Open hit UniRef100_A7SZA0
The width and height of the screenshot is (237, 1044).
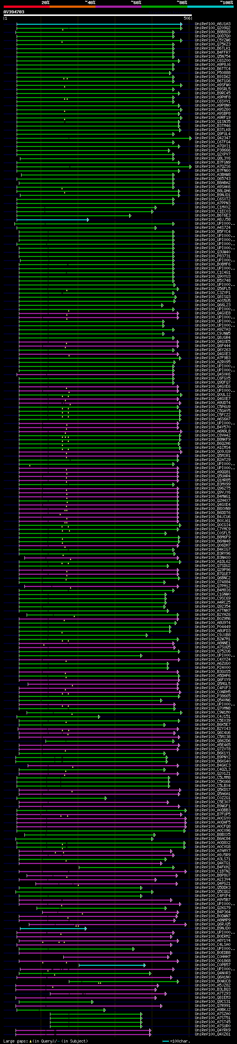click(x=213, y=1014)
